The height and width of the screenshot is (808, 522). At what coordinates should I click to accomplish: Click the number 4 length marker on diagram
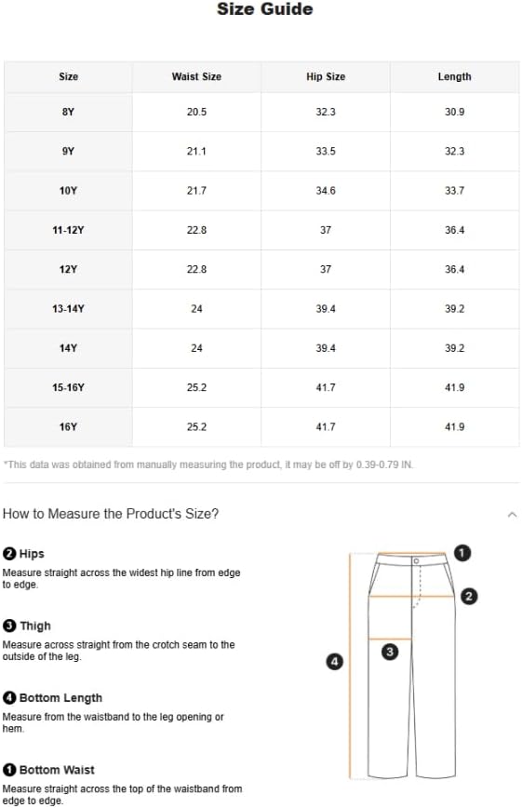click(x=334, y=661)
